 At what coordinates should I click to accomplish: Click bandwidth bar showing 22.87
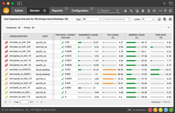tap(85, 42)
